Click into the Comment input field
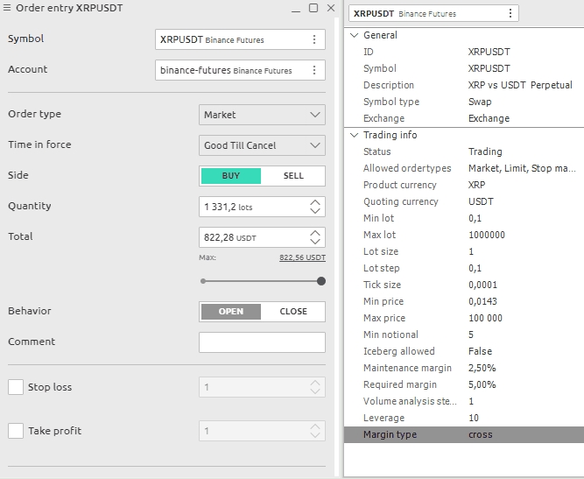 (x=262, y=342)
